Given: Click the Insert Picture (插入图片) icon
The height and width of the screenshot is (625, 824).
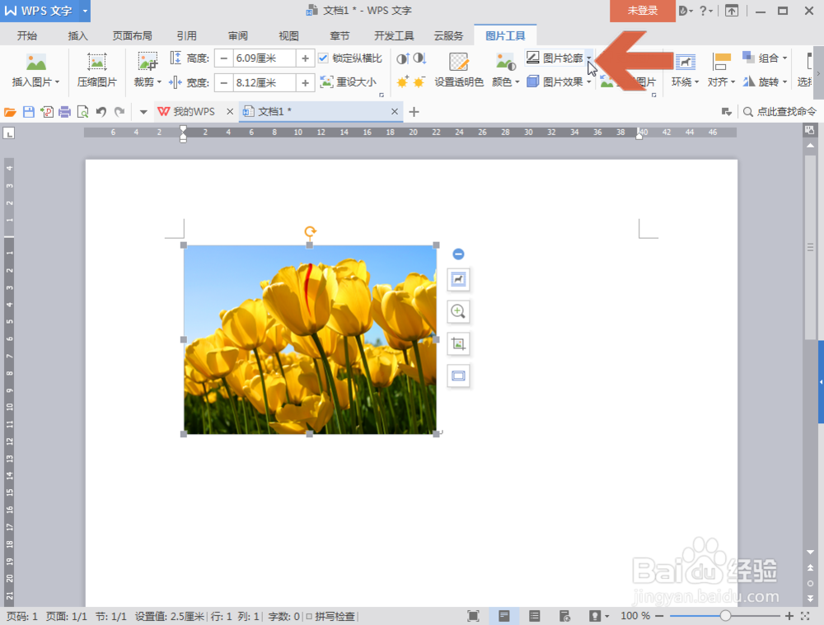Looking at the screenshot, I should coord(35,63).
